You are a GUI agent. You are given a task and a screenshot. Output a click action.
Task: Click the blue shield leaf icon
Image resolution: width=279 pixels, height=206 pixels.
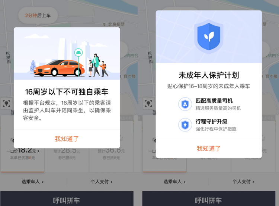click(x=209, y=36)
